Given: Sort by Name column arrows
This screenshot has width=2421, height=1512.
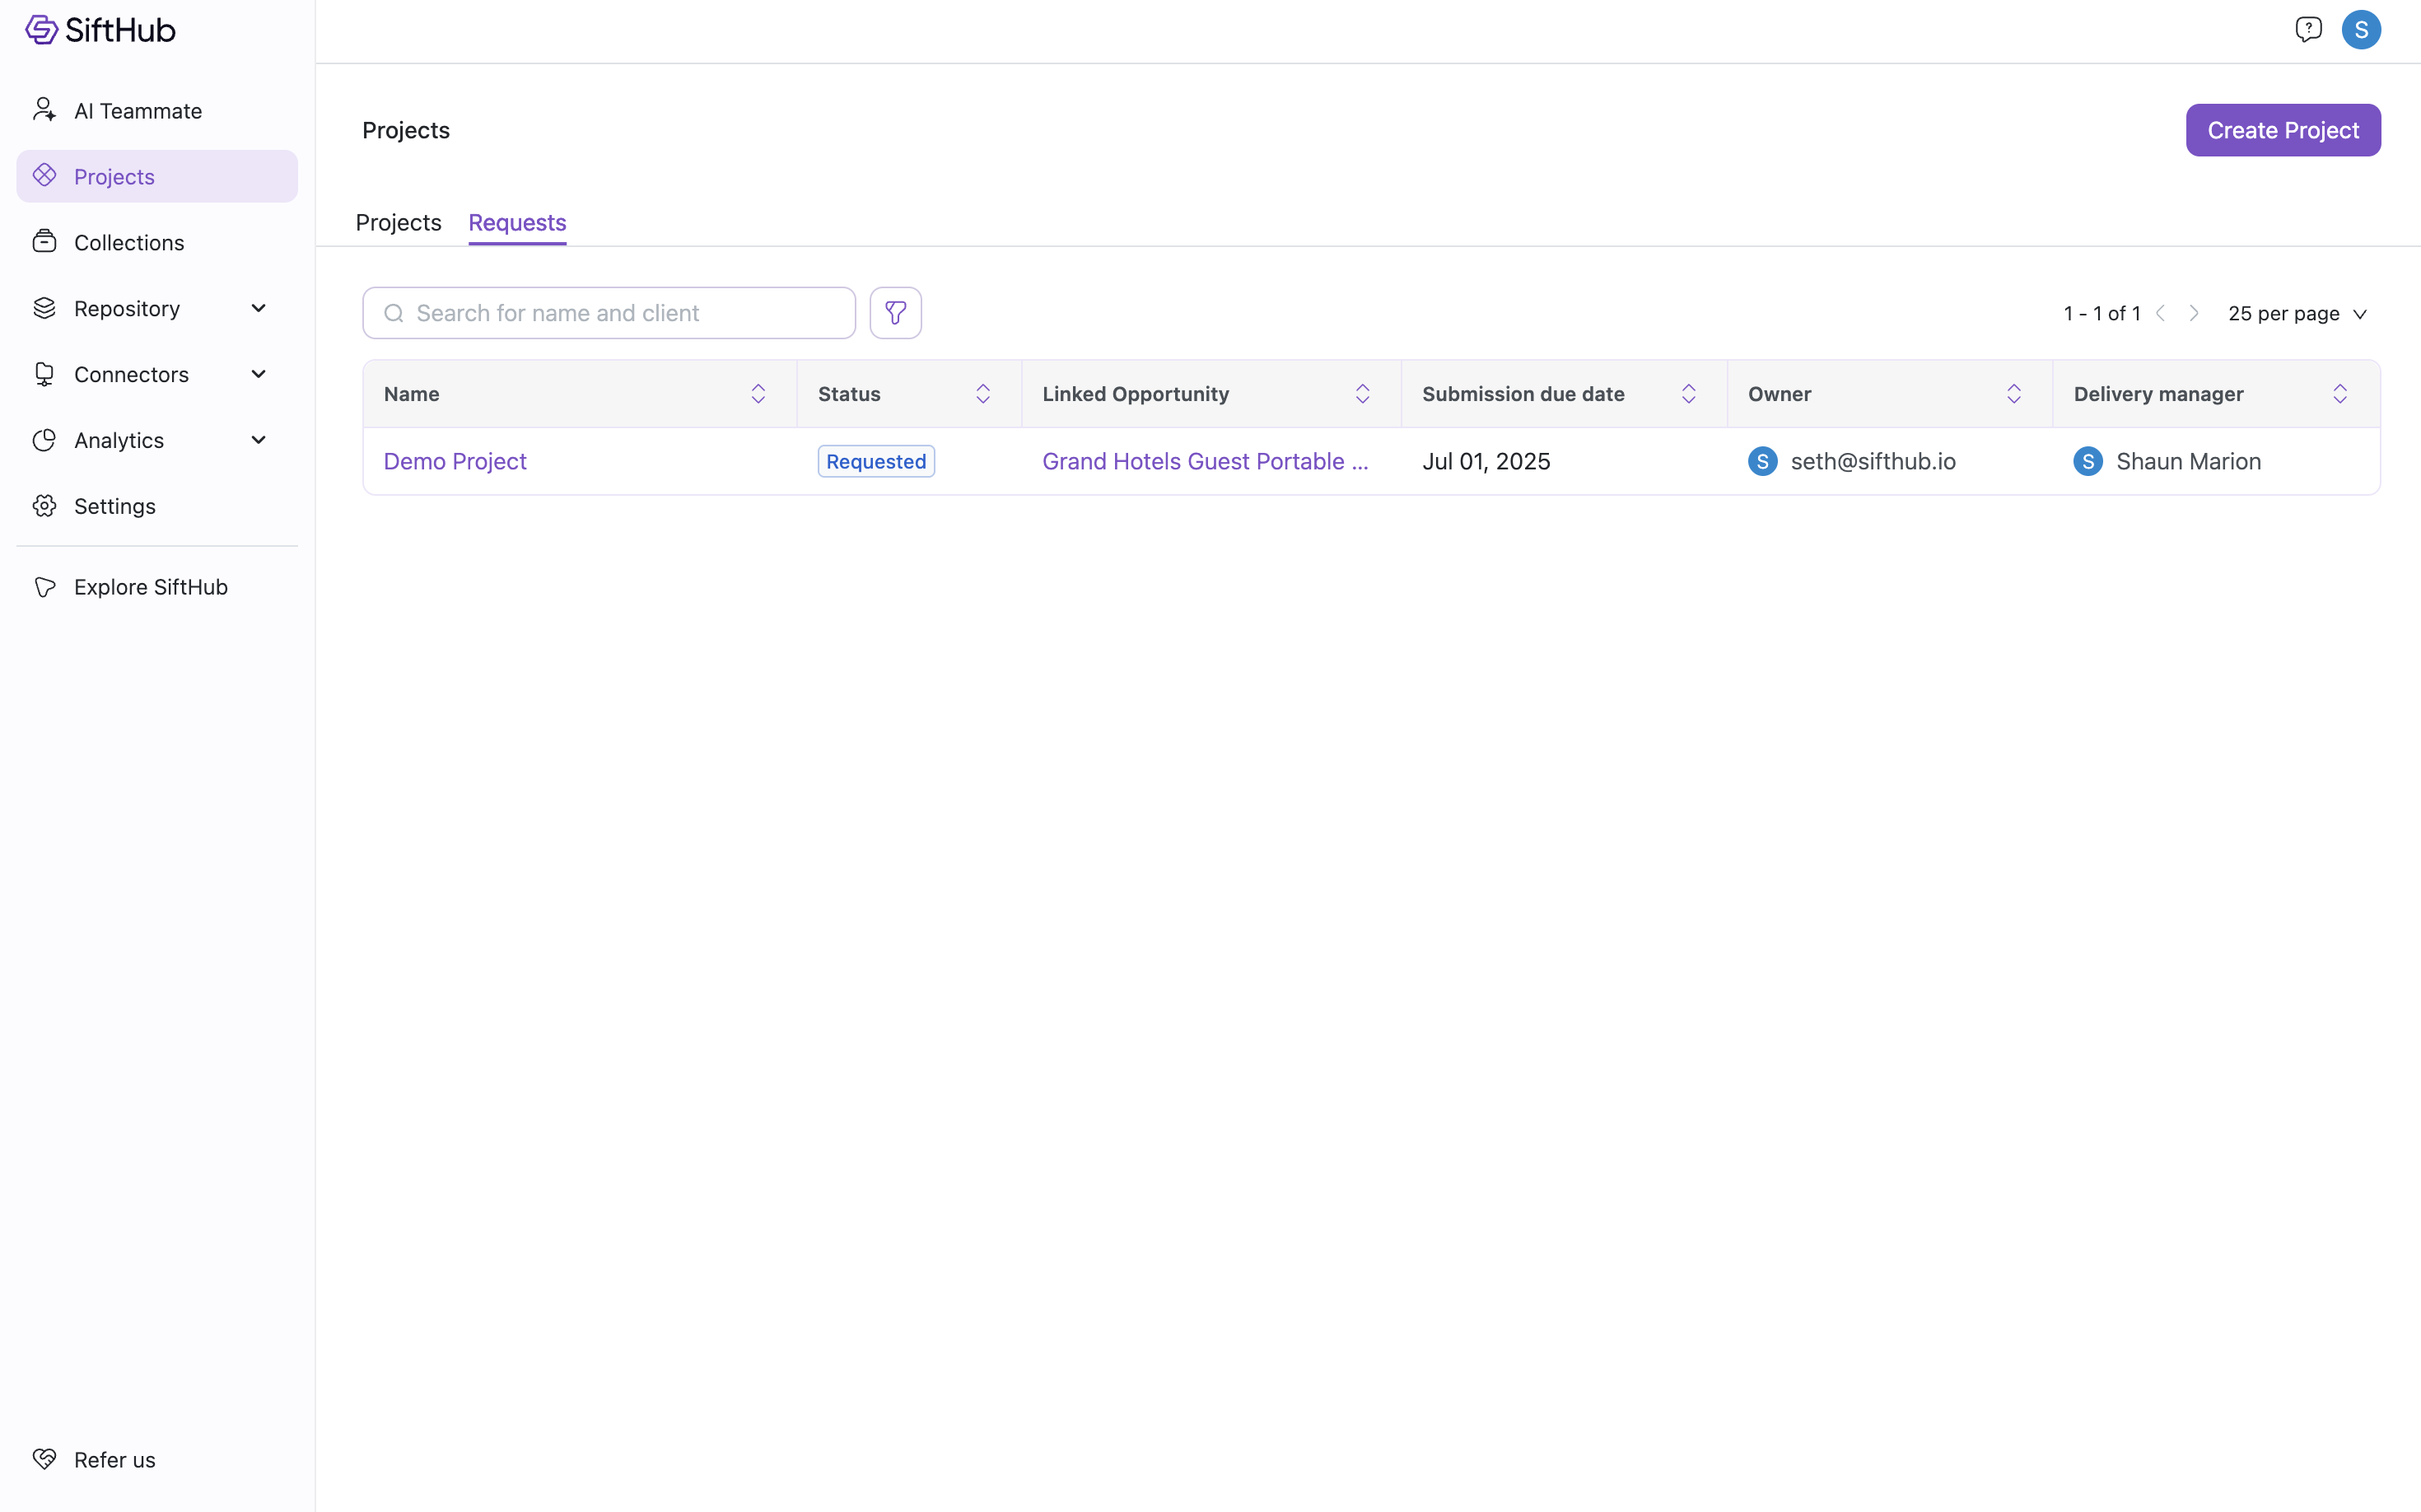Looking at the screenshot, I should click(758, 394).
